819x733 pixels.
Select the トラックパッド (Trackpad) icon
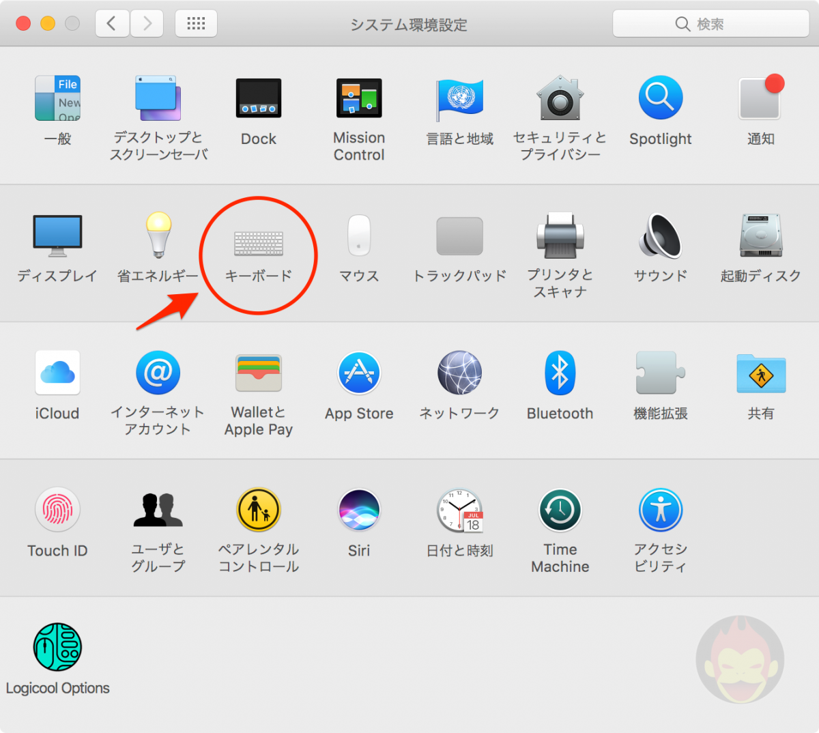[459, 235]
